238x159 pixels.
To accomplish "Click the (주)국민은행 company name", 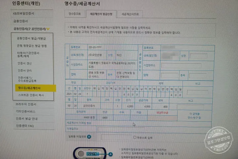I will tap(95, 55).
